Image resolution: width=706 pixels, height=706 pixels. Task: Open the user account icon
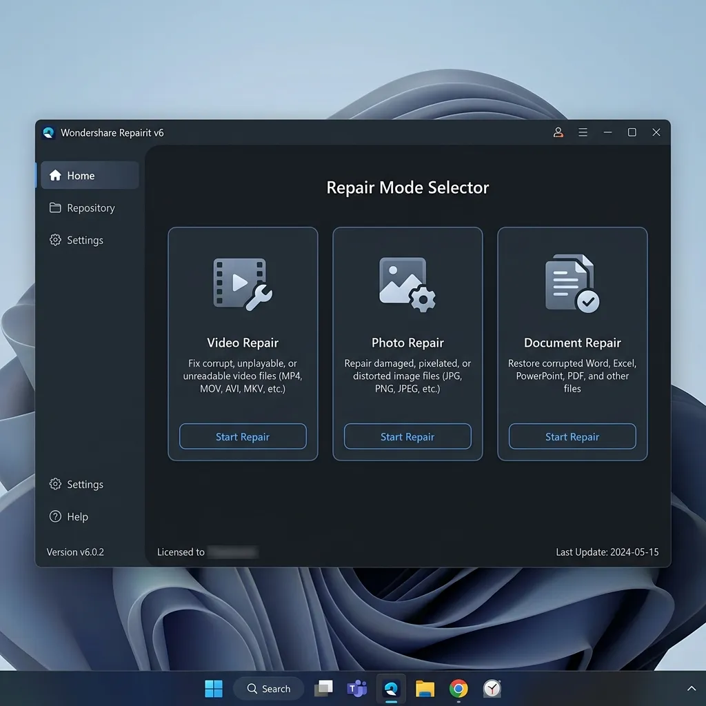pos(558,132)
